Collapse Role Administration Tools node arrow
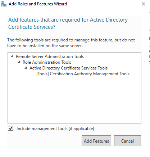Screen dimensions: 150x157 point(19,62)
